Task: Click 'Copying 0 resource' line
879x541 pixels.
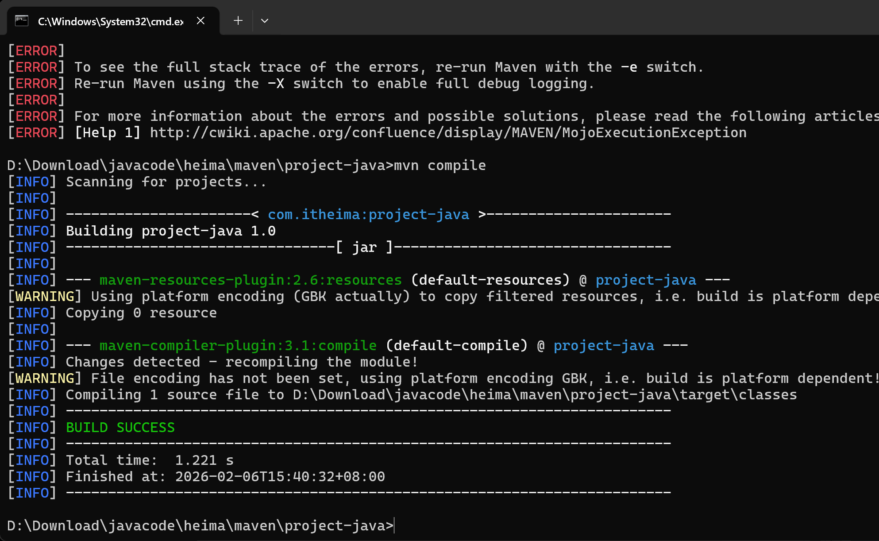Action: pyautogui.click(x=141, y=313)
